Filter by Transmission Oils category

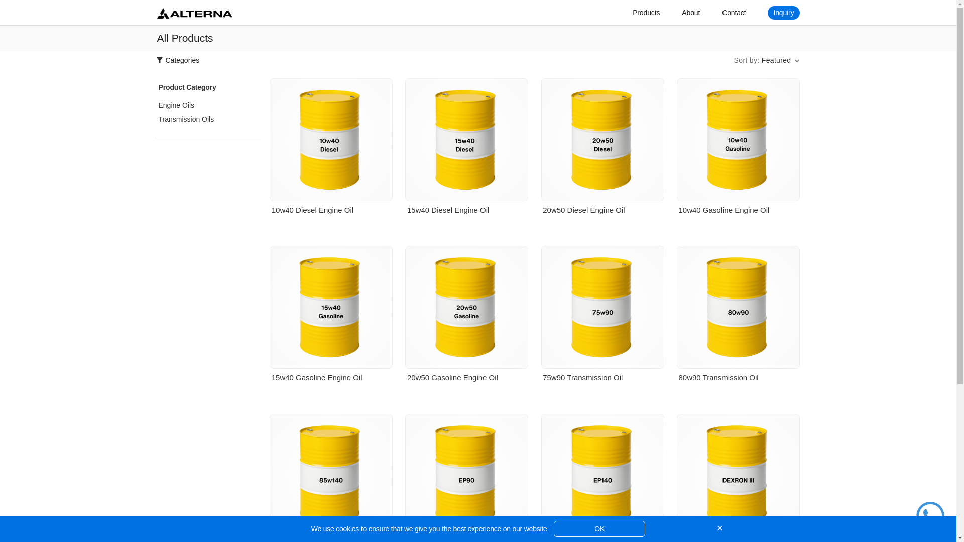[186, 119]
